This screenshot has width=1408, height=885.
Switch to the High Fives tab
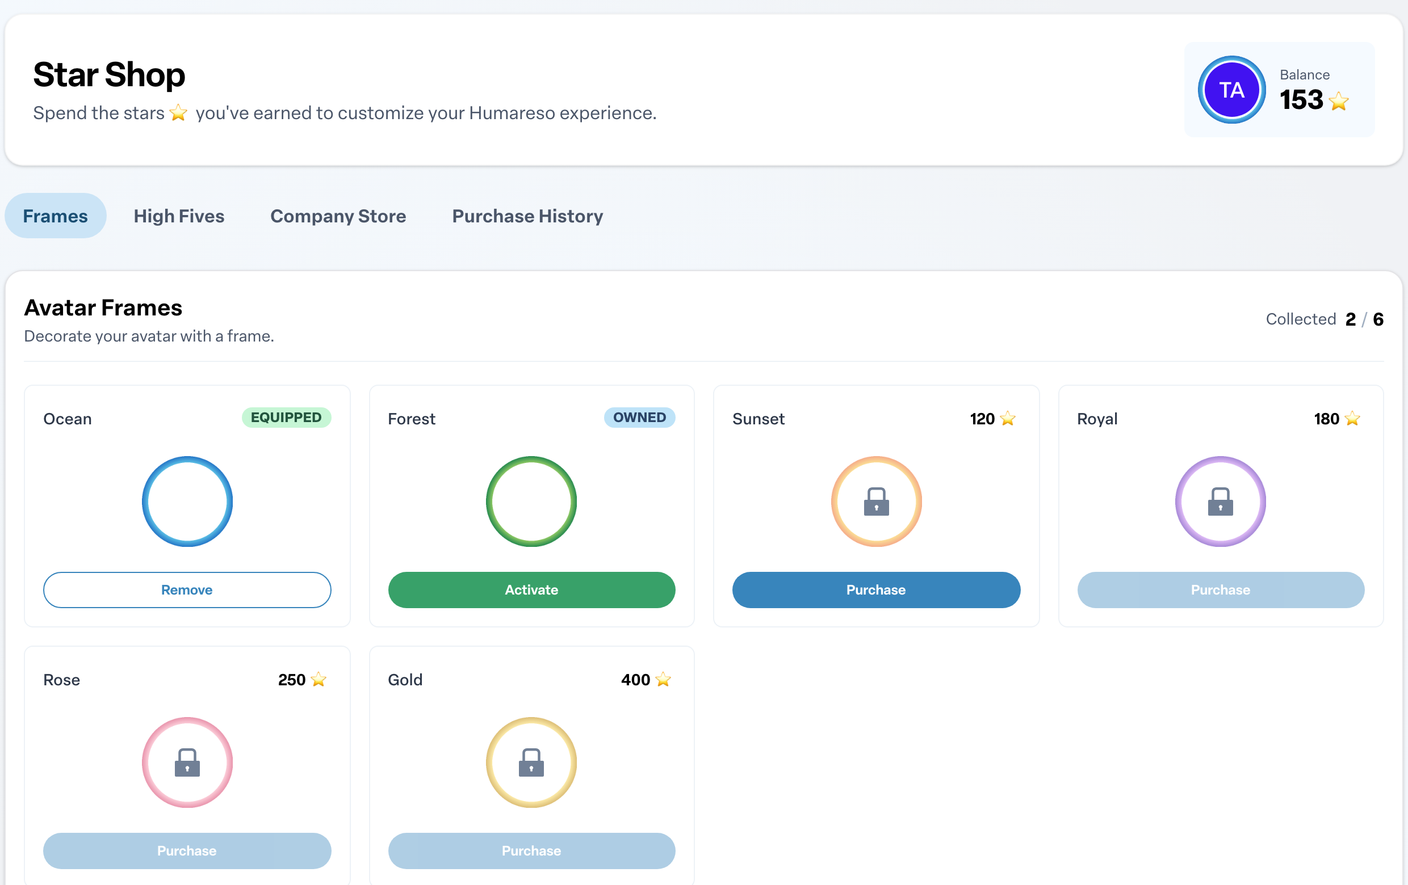pos(179,216)
